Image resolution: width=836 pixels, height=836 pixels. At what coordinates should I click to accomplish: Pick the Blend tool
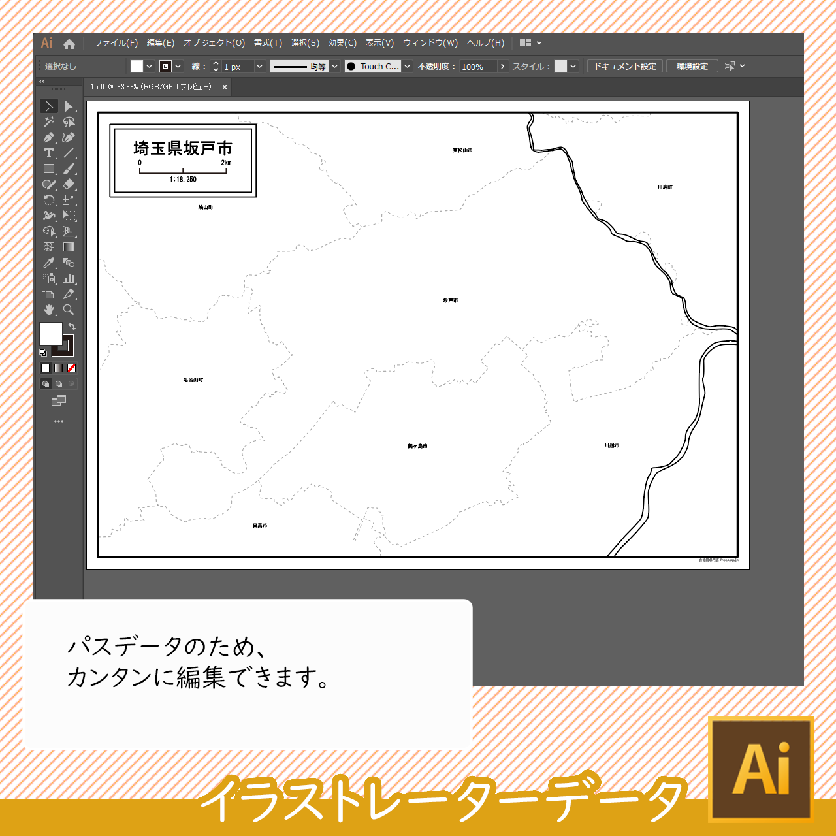pyautogui.click(x=69, y=263)
